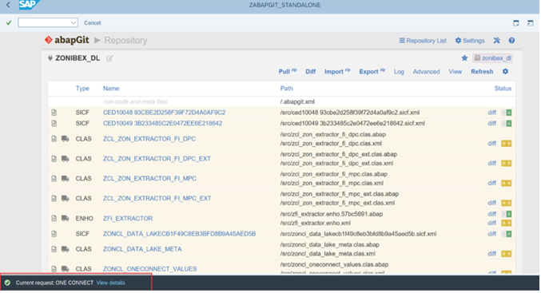Click the success status icon in status bar
Image resolution: width=541 pixels, height=293 pixels.
click(7, 283)
